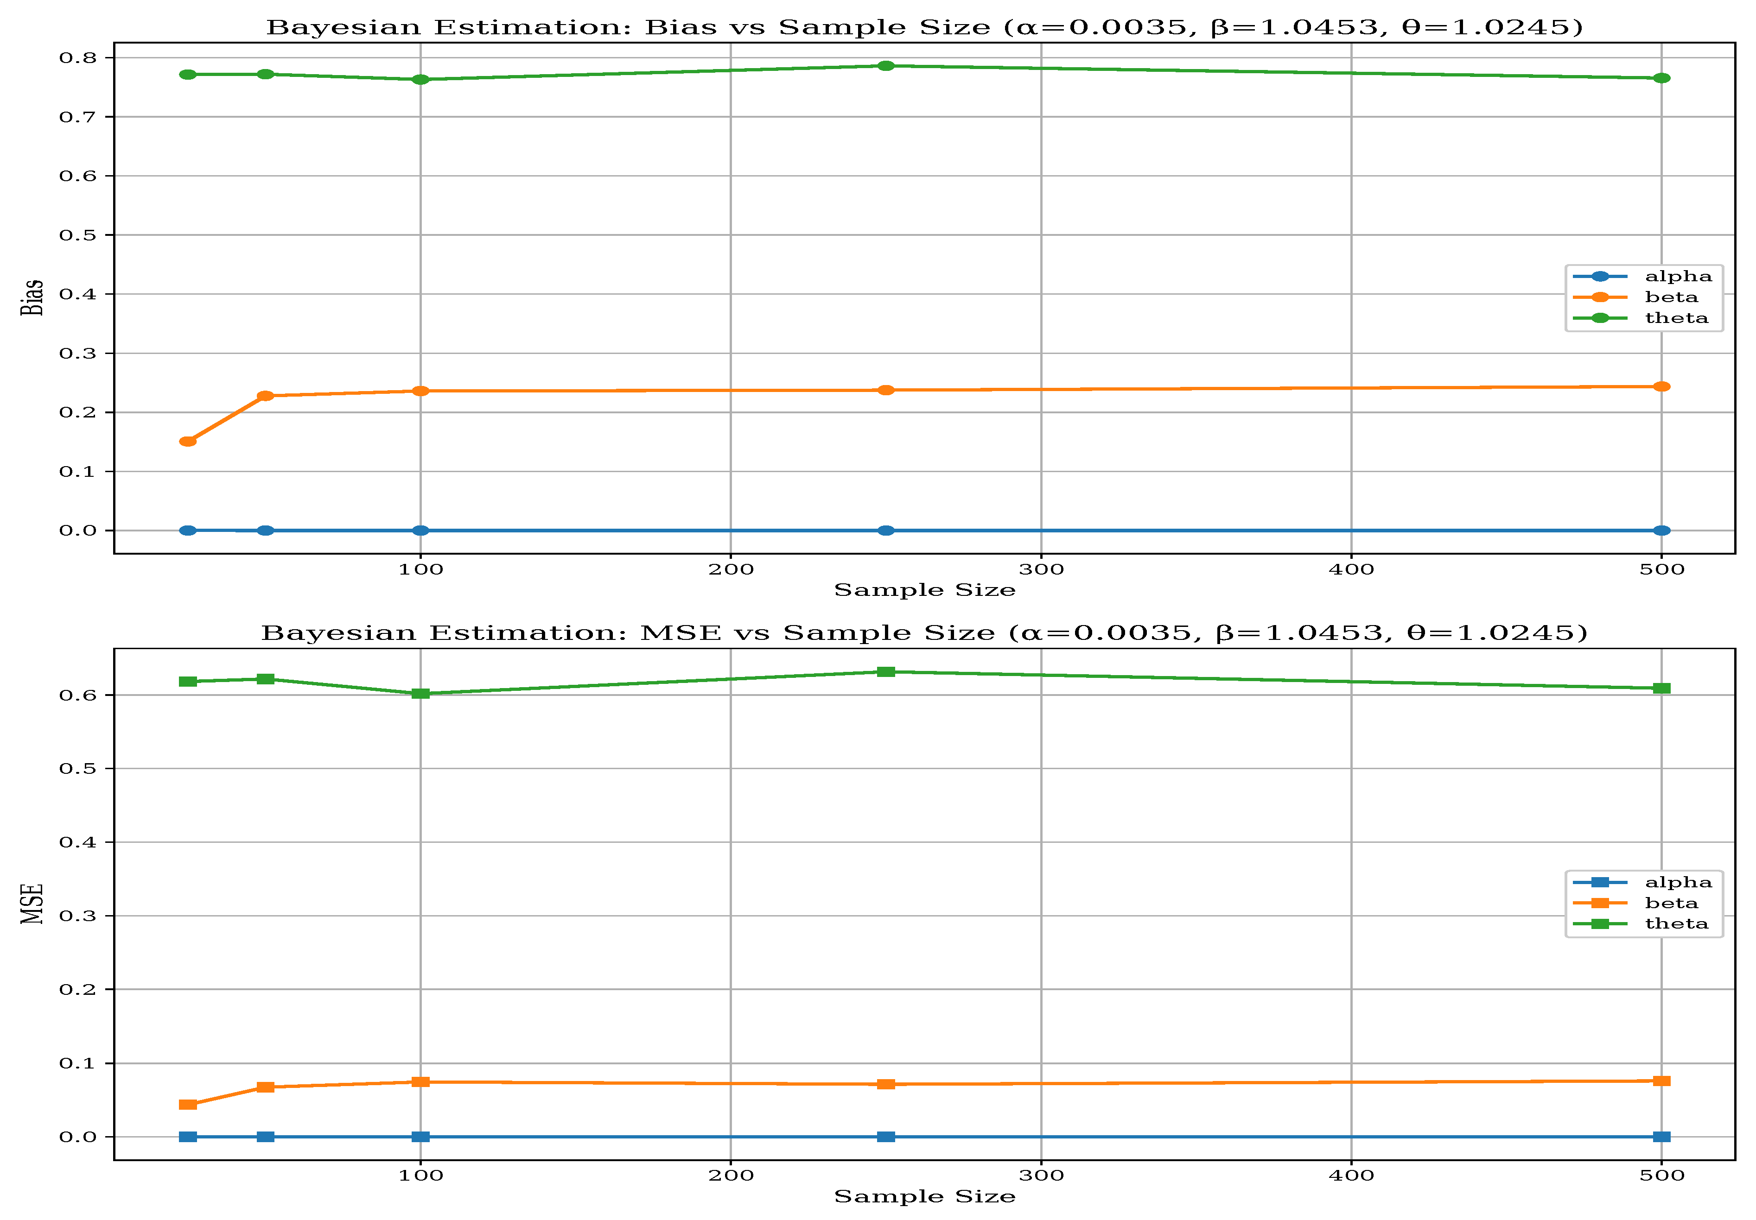
Task: Click the leftmost orange beta marker in Bias chart
Action: (x=187, y=441)
